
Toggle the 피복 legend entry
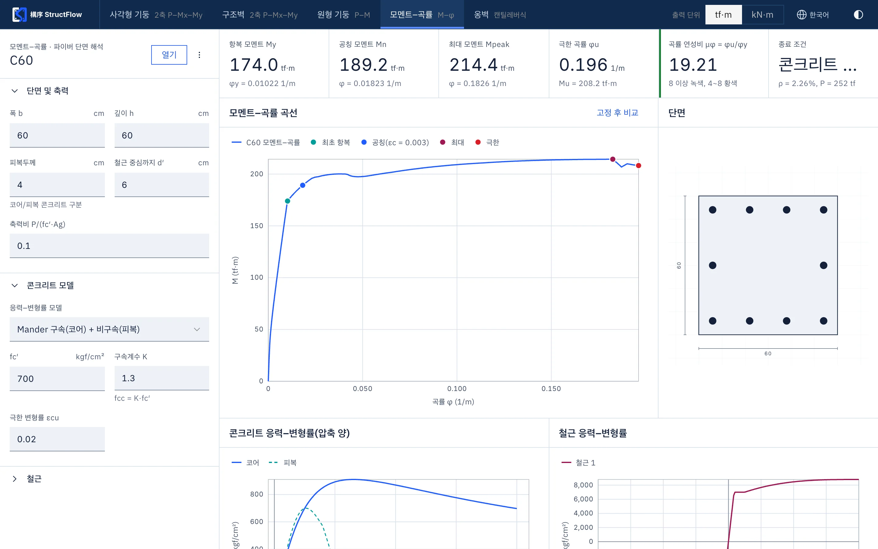coord(283,463)
